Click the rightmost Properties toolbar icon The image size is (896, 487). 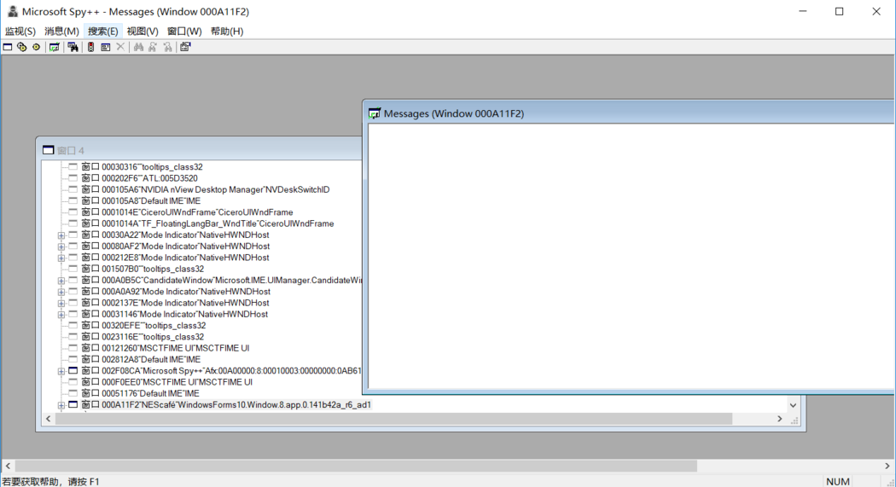(185, 47)
